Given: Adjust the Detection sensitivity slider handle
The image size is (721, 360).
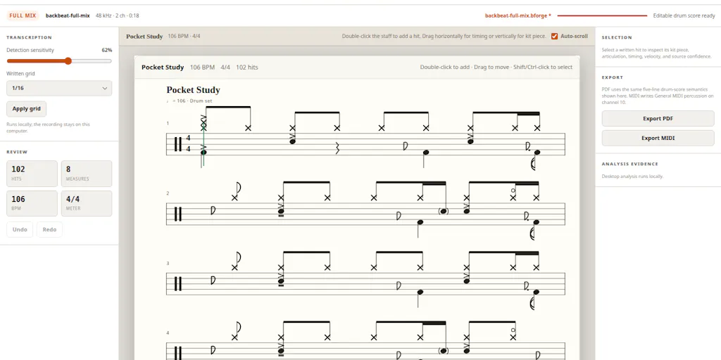Looking at the screenshot, I should pos(68,61).
